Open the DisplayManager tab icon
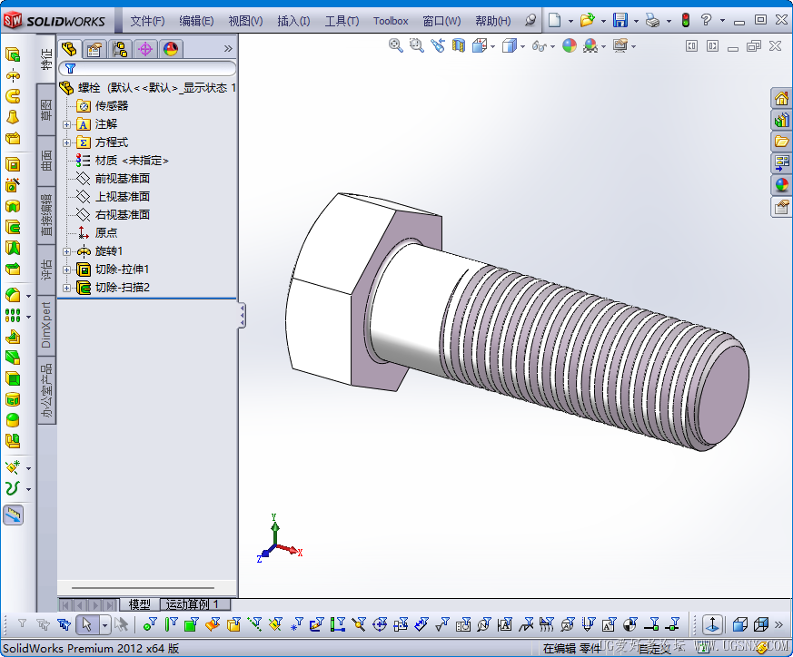The image size is (793, 657). [171, 49]
